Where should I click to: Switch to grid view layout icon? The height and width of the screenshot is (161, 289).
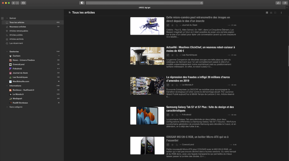(271, 13)
